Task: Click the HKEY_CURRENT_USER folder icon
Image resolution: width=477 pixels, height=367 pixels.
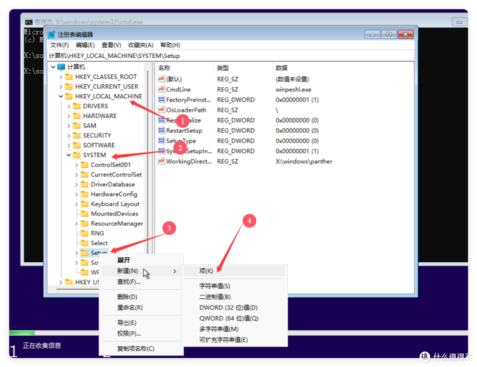Action: (69, 87)
